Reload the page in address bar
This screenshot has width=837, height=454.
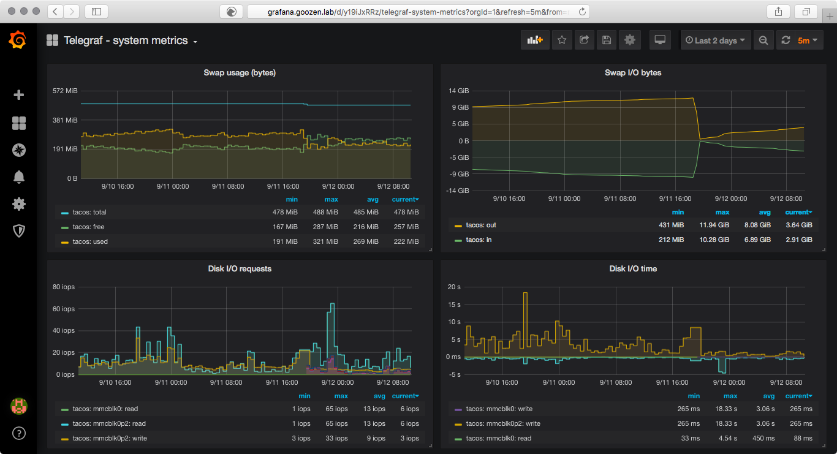(582, 11)
